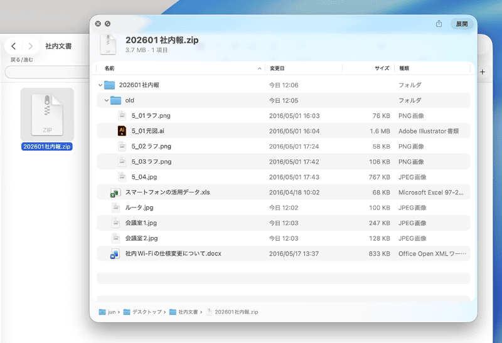Click the open-with circular icon beside close
The width and height of the screenshot is (502, 343).
coord(107,24)
